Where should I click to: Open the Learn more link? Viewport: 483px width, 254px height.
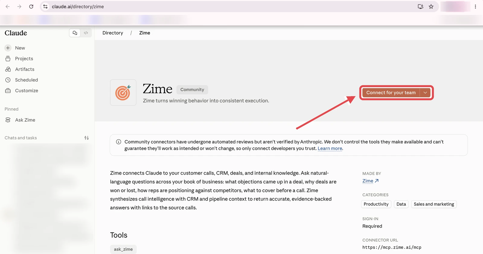click(330, 148)
